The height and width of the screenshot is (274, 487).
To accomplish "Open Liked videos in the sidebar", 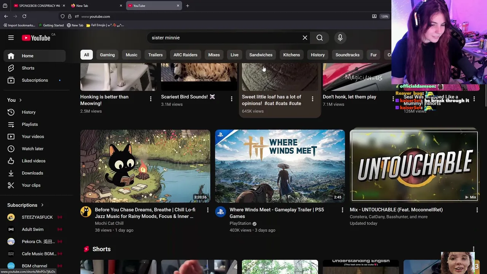I will pos(35,161).
